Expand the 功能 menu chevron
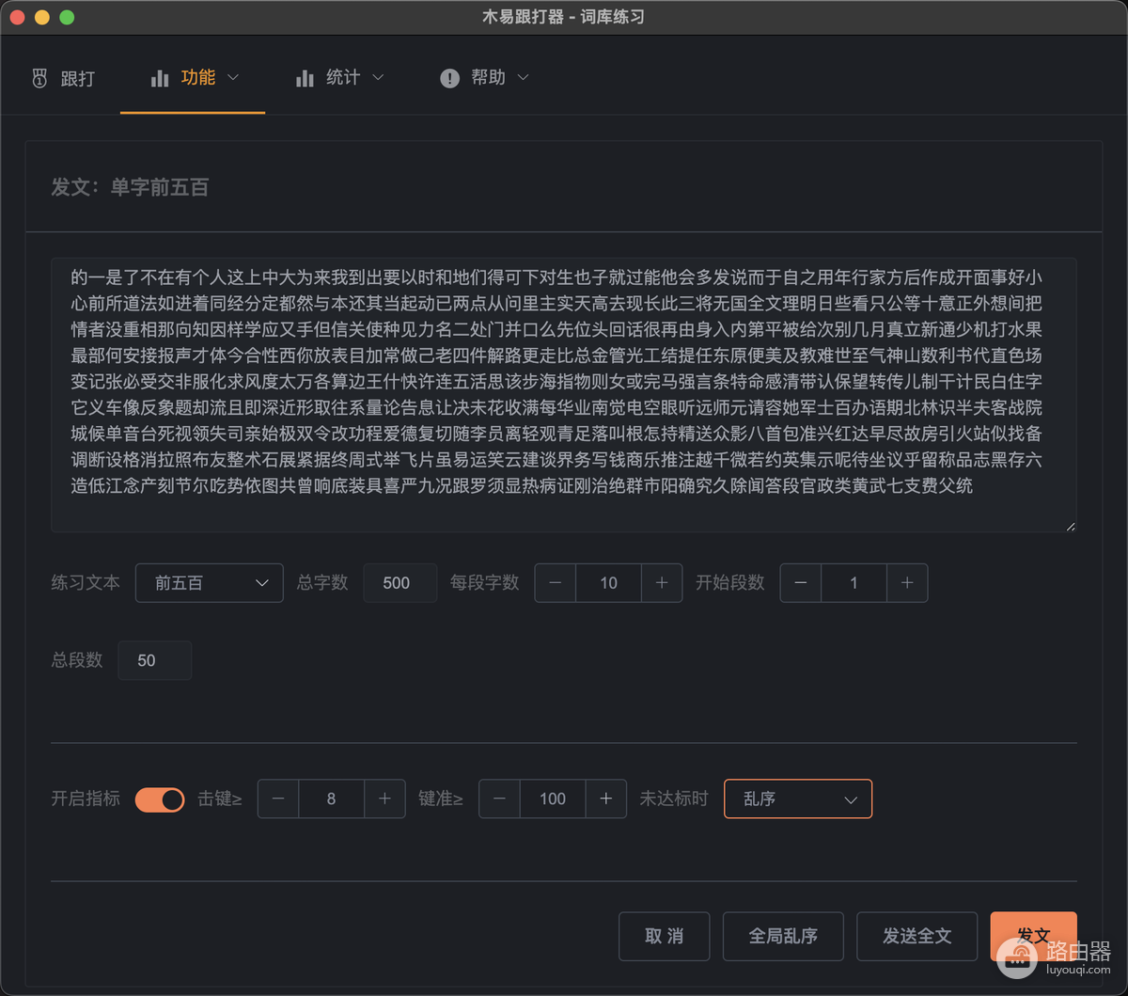 (x=233, y=77)
